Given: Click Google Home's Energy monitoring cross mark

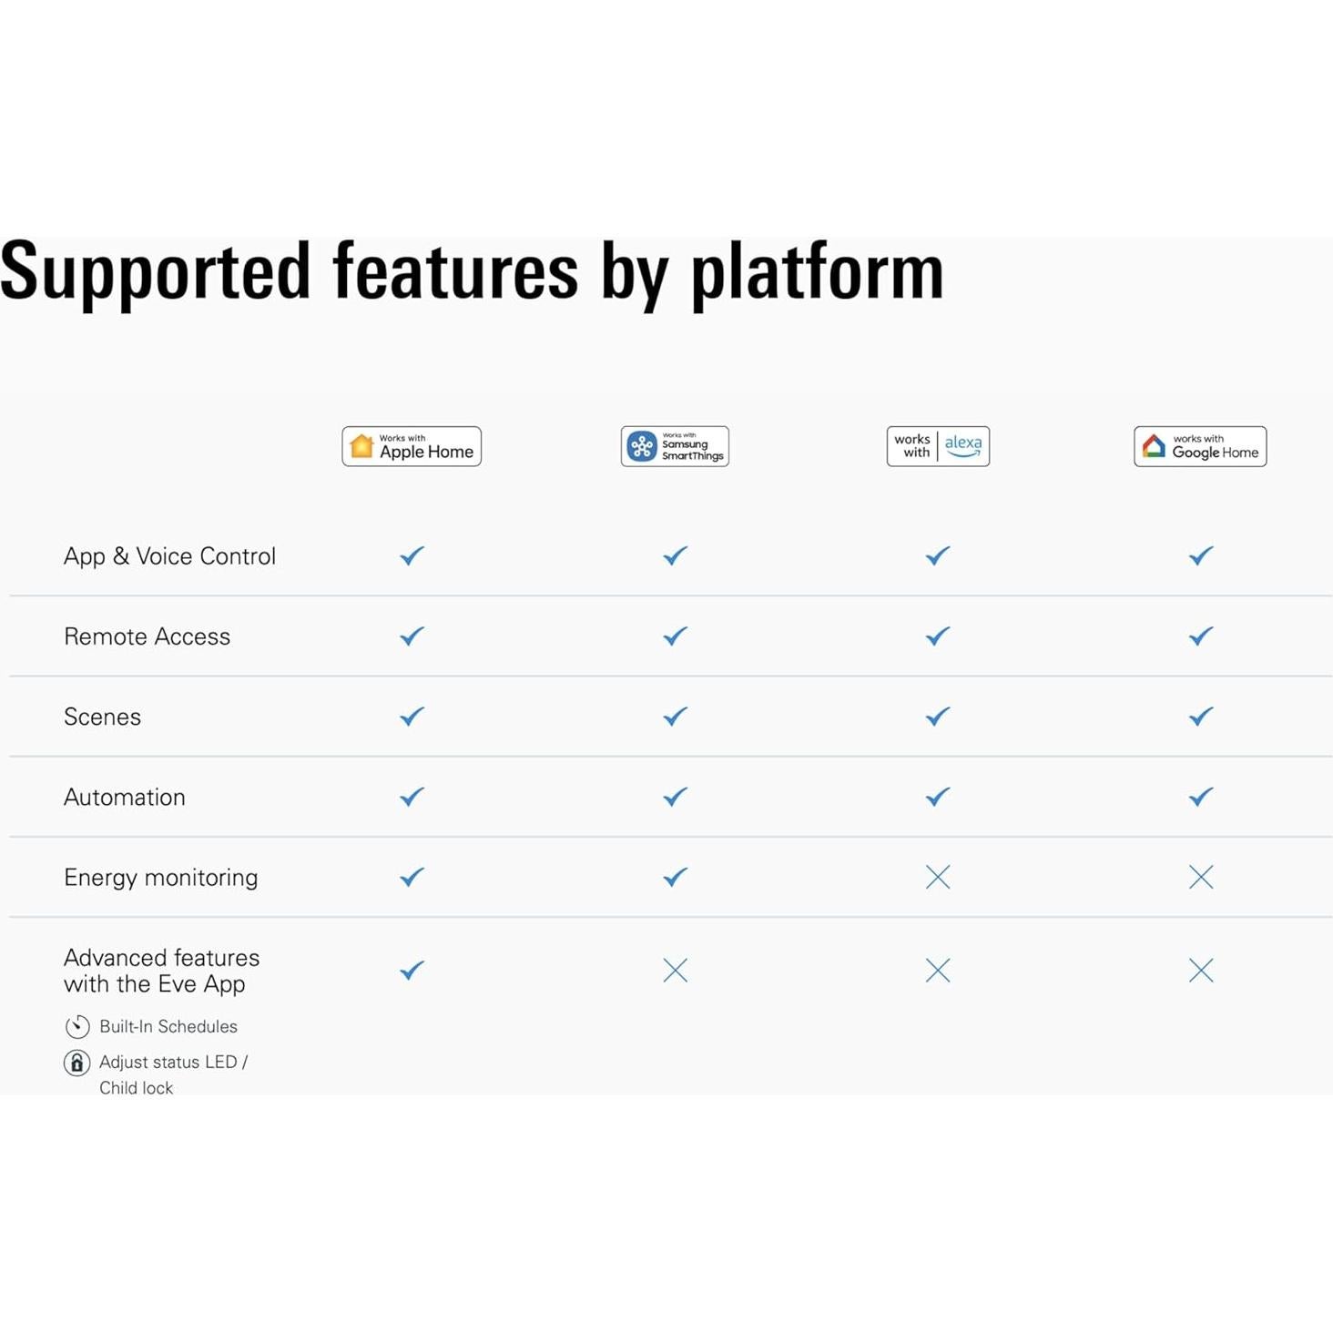Looking at the screenshot, I should (x=1201, y=877).
